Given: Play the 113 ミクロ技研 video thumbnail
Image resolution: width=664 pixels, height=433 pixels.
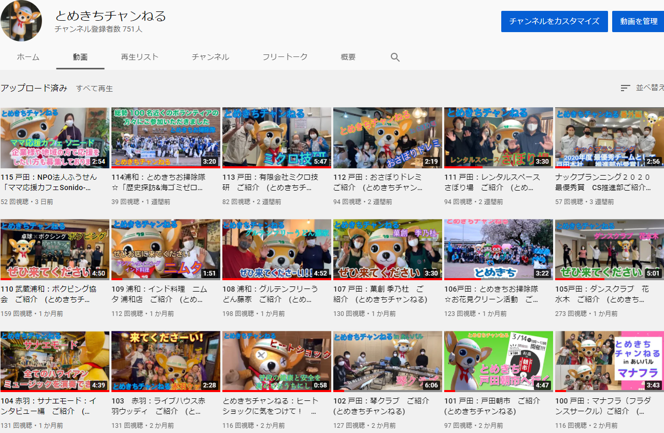Looking at the screenshot, I should pos(276,137).
